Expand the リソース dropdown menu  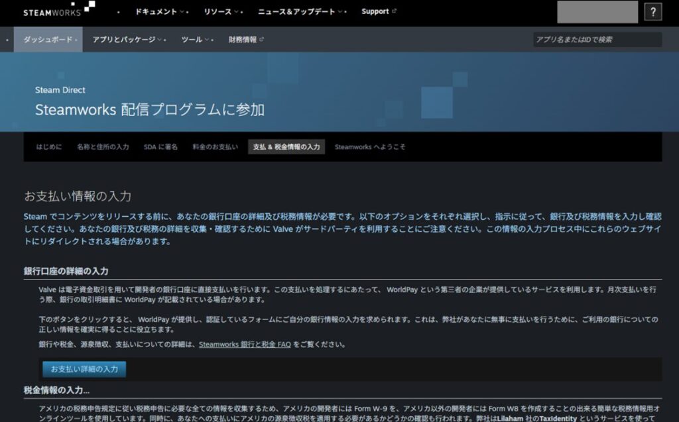coord(221,12)
